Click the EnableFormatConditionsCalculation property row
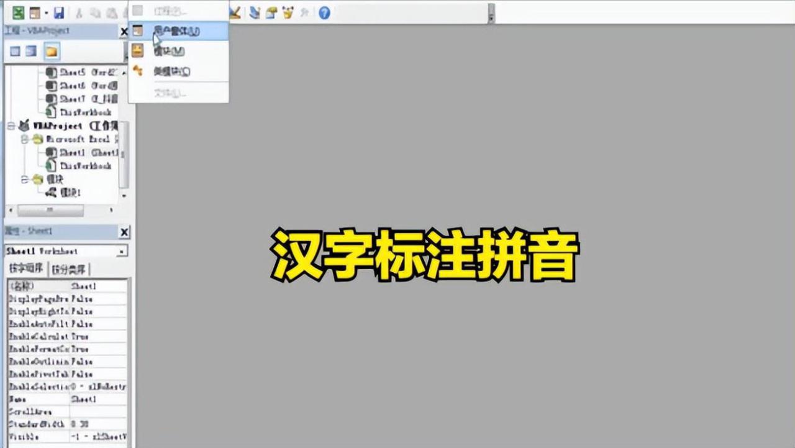The height and width of the screenshot is (448, 795). click(x=67, y=349)
